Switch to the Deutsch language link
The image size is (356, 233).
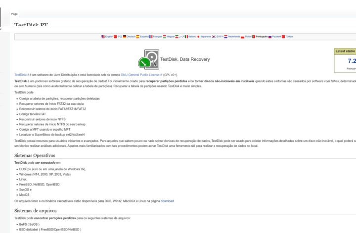pos(131,37)
